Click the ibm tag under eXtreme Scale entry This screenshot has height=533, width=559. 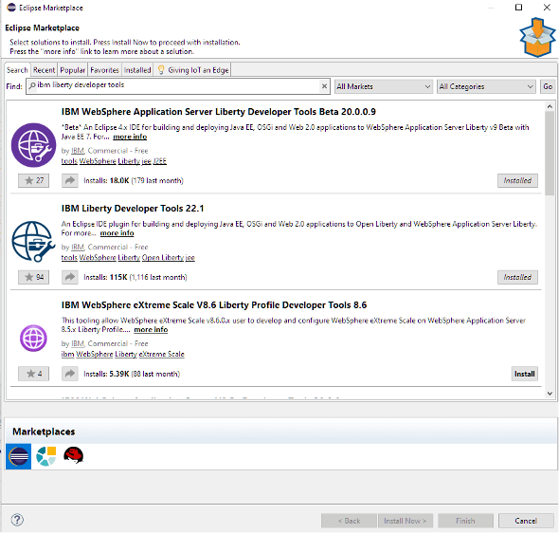[x=67, y=354]
